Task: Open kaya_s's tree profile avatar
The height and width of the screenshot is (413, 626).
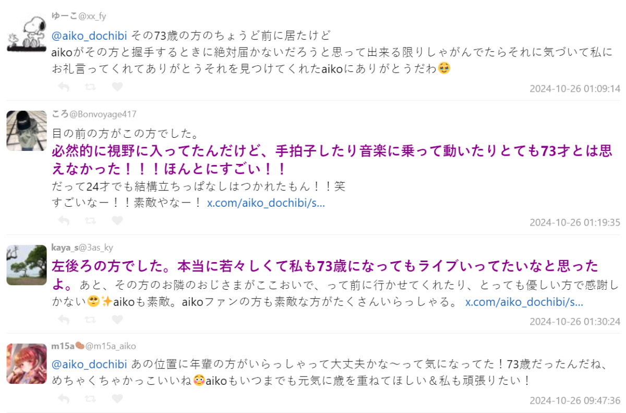Action: point(27,265)
